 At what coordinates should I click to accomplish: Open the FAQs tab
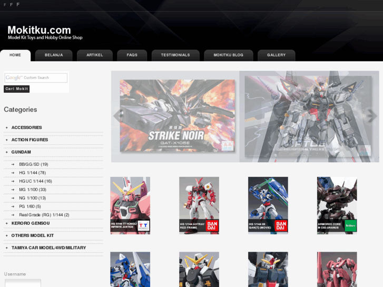132,55
